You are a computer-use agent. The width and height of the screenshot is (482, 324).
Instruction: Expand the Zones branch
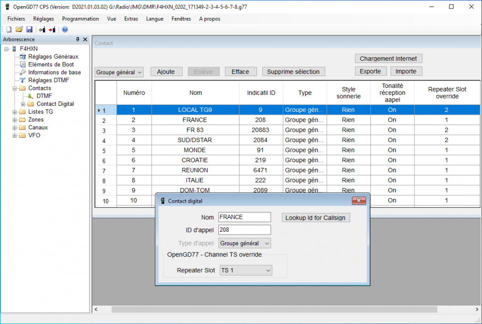[x=15, y=120]
